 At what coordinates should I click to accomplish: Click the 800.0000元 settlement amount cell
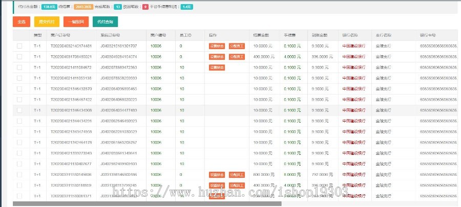point(264,175)
